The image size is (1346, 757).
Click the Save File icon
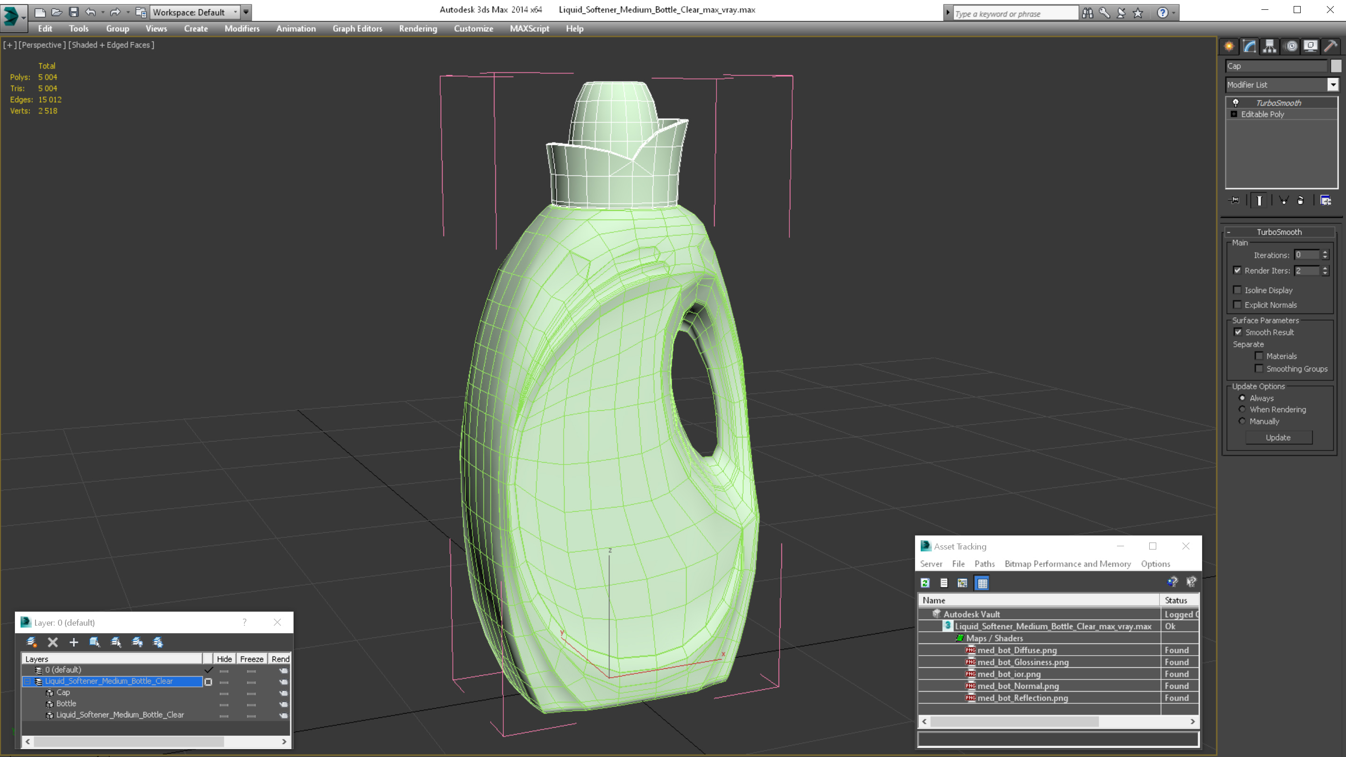(x=74, y=12)
